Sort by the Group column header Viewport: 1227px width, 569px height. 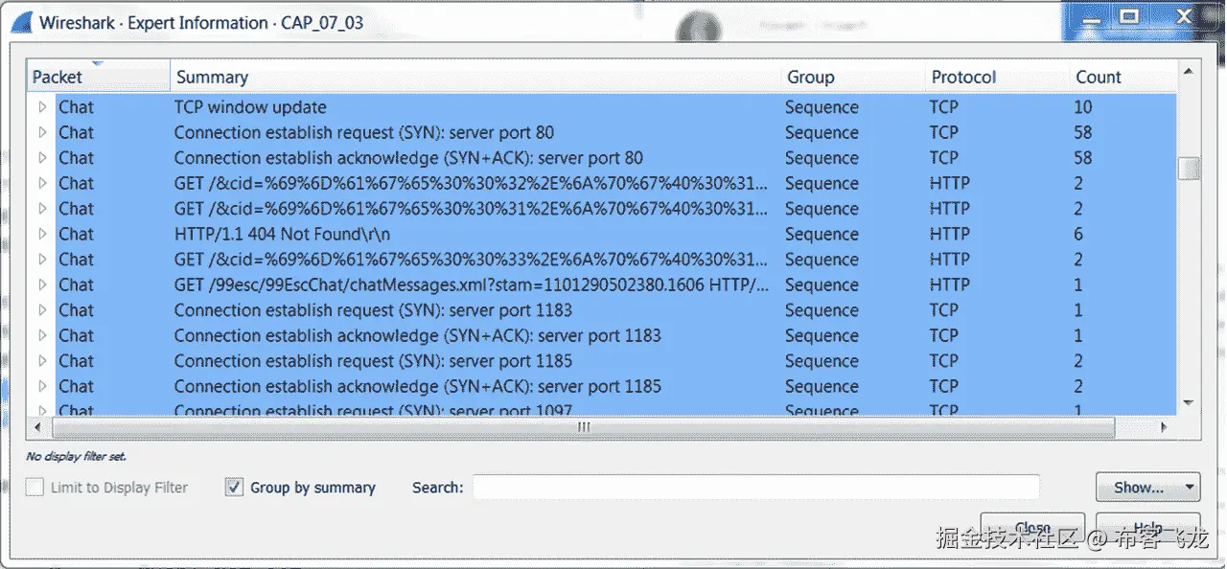click(853, 77)
